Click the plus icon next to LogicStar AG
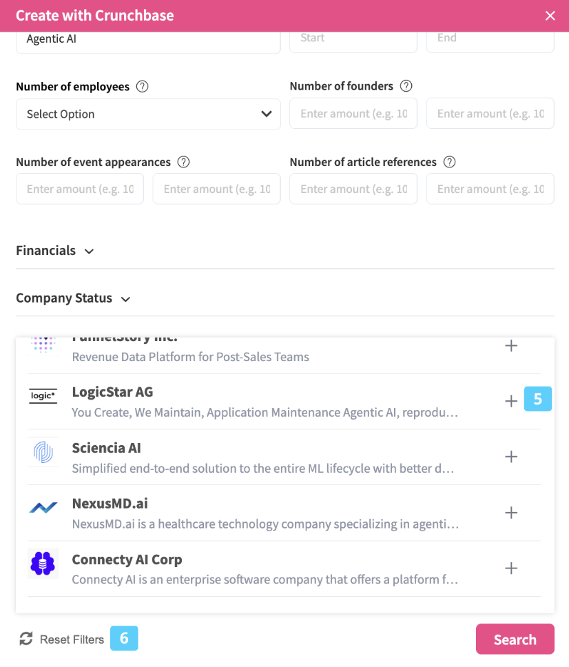 pyautogui.click(x=511, y=401)
